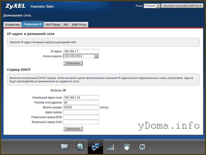Switch to the DHCP Relay tab
The width and height of the screenshot is (206, 155).
(52, 24)
